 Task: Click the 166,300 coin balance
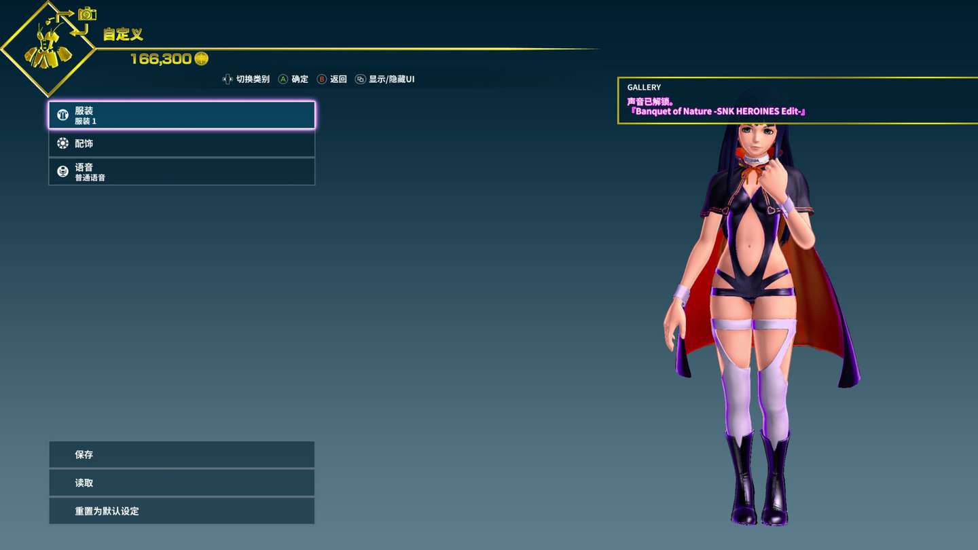point(161,59)
